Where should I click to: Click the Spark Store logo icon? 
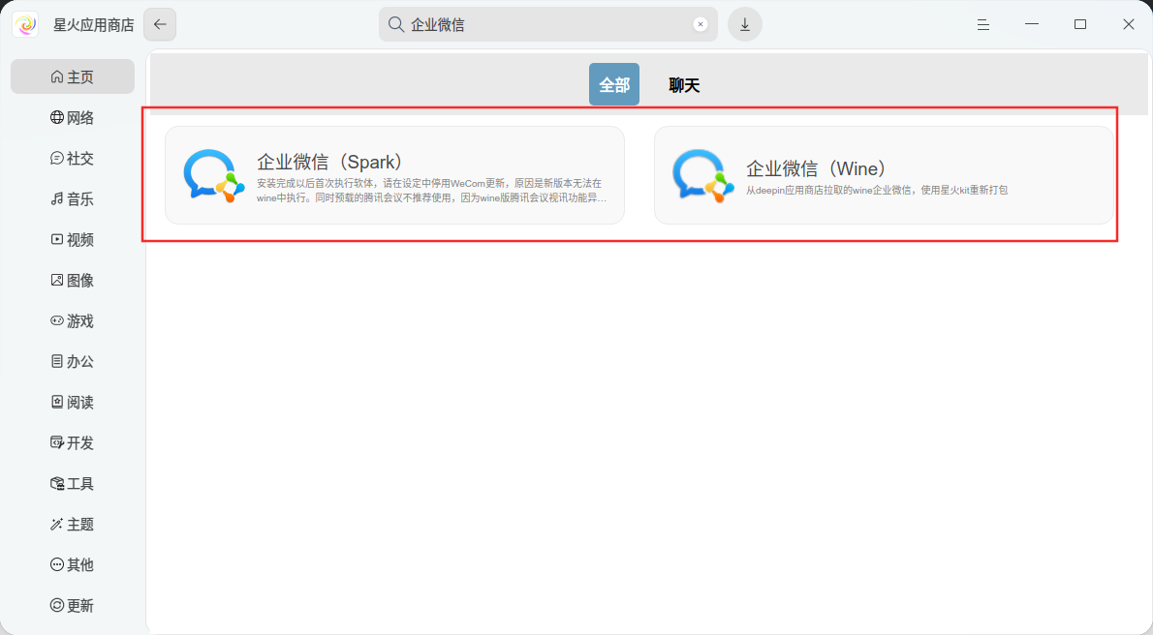[26, 25]
